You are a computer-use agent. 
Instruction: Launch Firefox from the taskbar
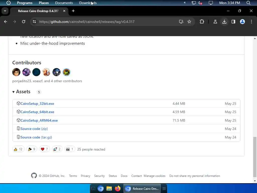point(117,188)
